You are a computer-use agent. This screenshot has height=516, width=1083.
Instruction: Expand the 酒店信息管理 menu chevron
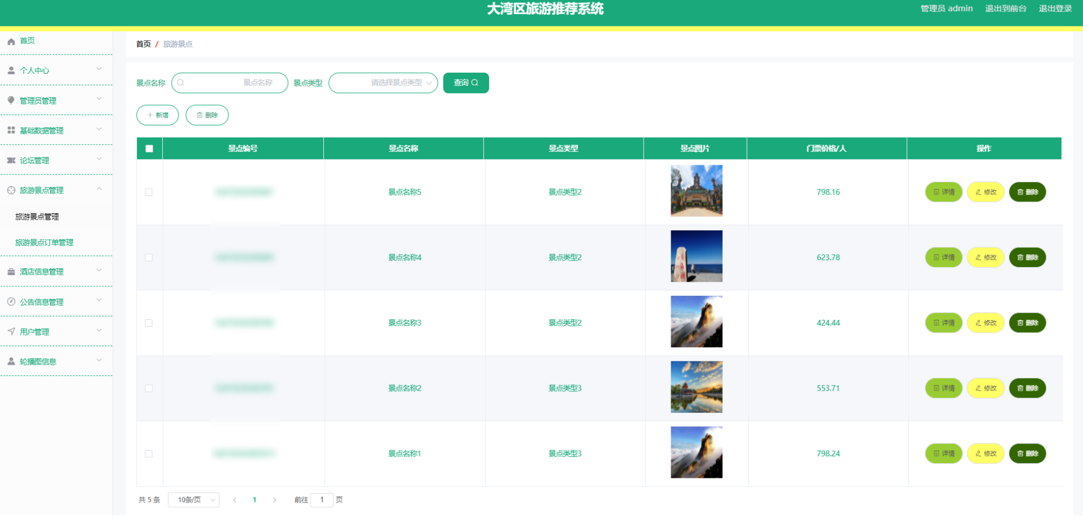tap(99, 270)
